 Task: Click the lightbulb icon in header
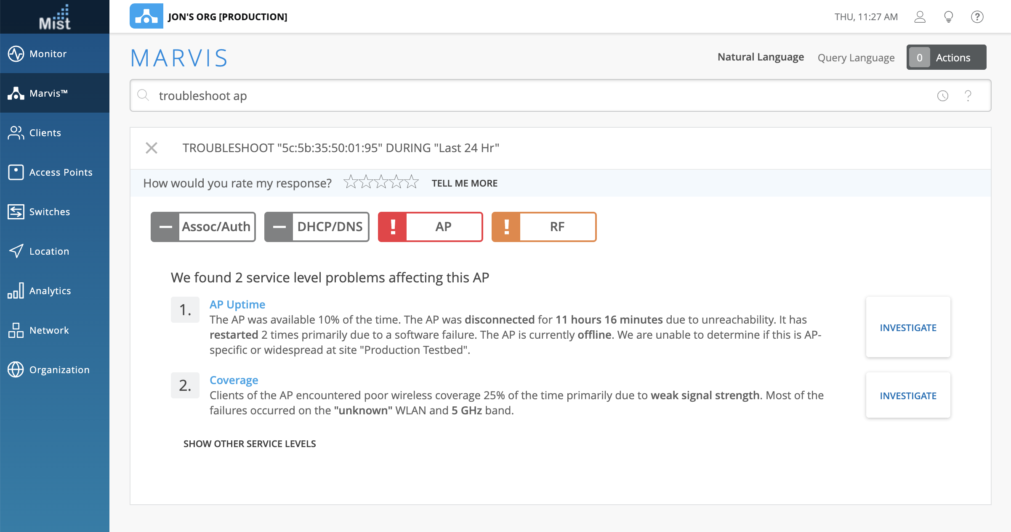[x=949, y=17]
